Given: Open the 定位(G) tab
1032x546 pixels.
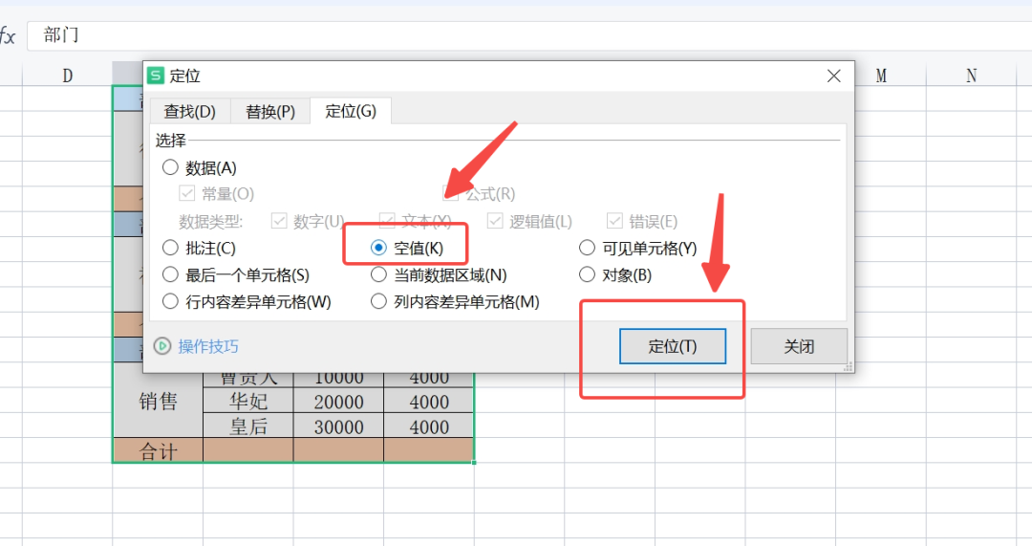Looking at the screenshot, I should click(351, 111).
